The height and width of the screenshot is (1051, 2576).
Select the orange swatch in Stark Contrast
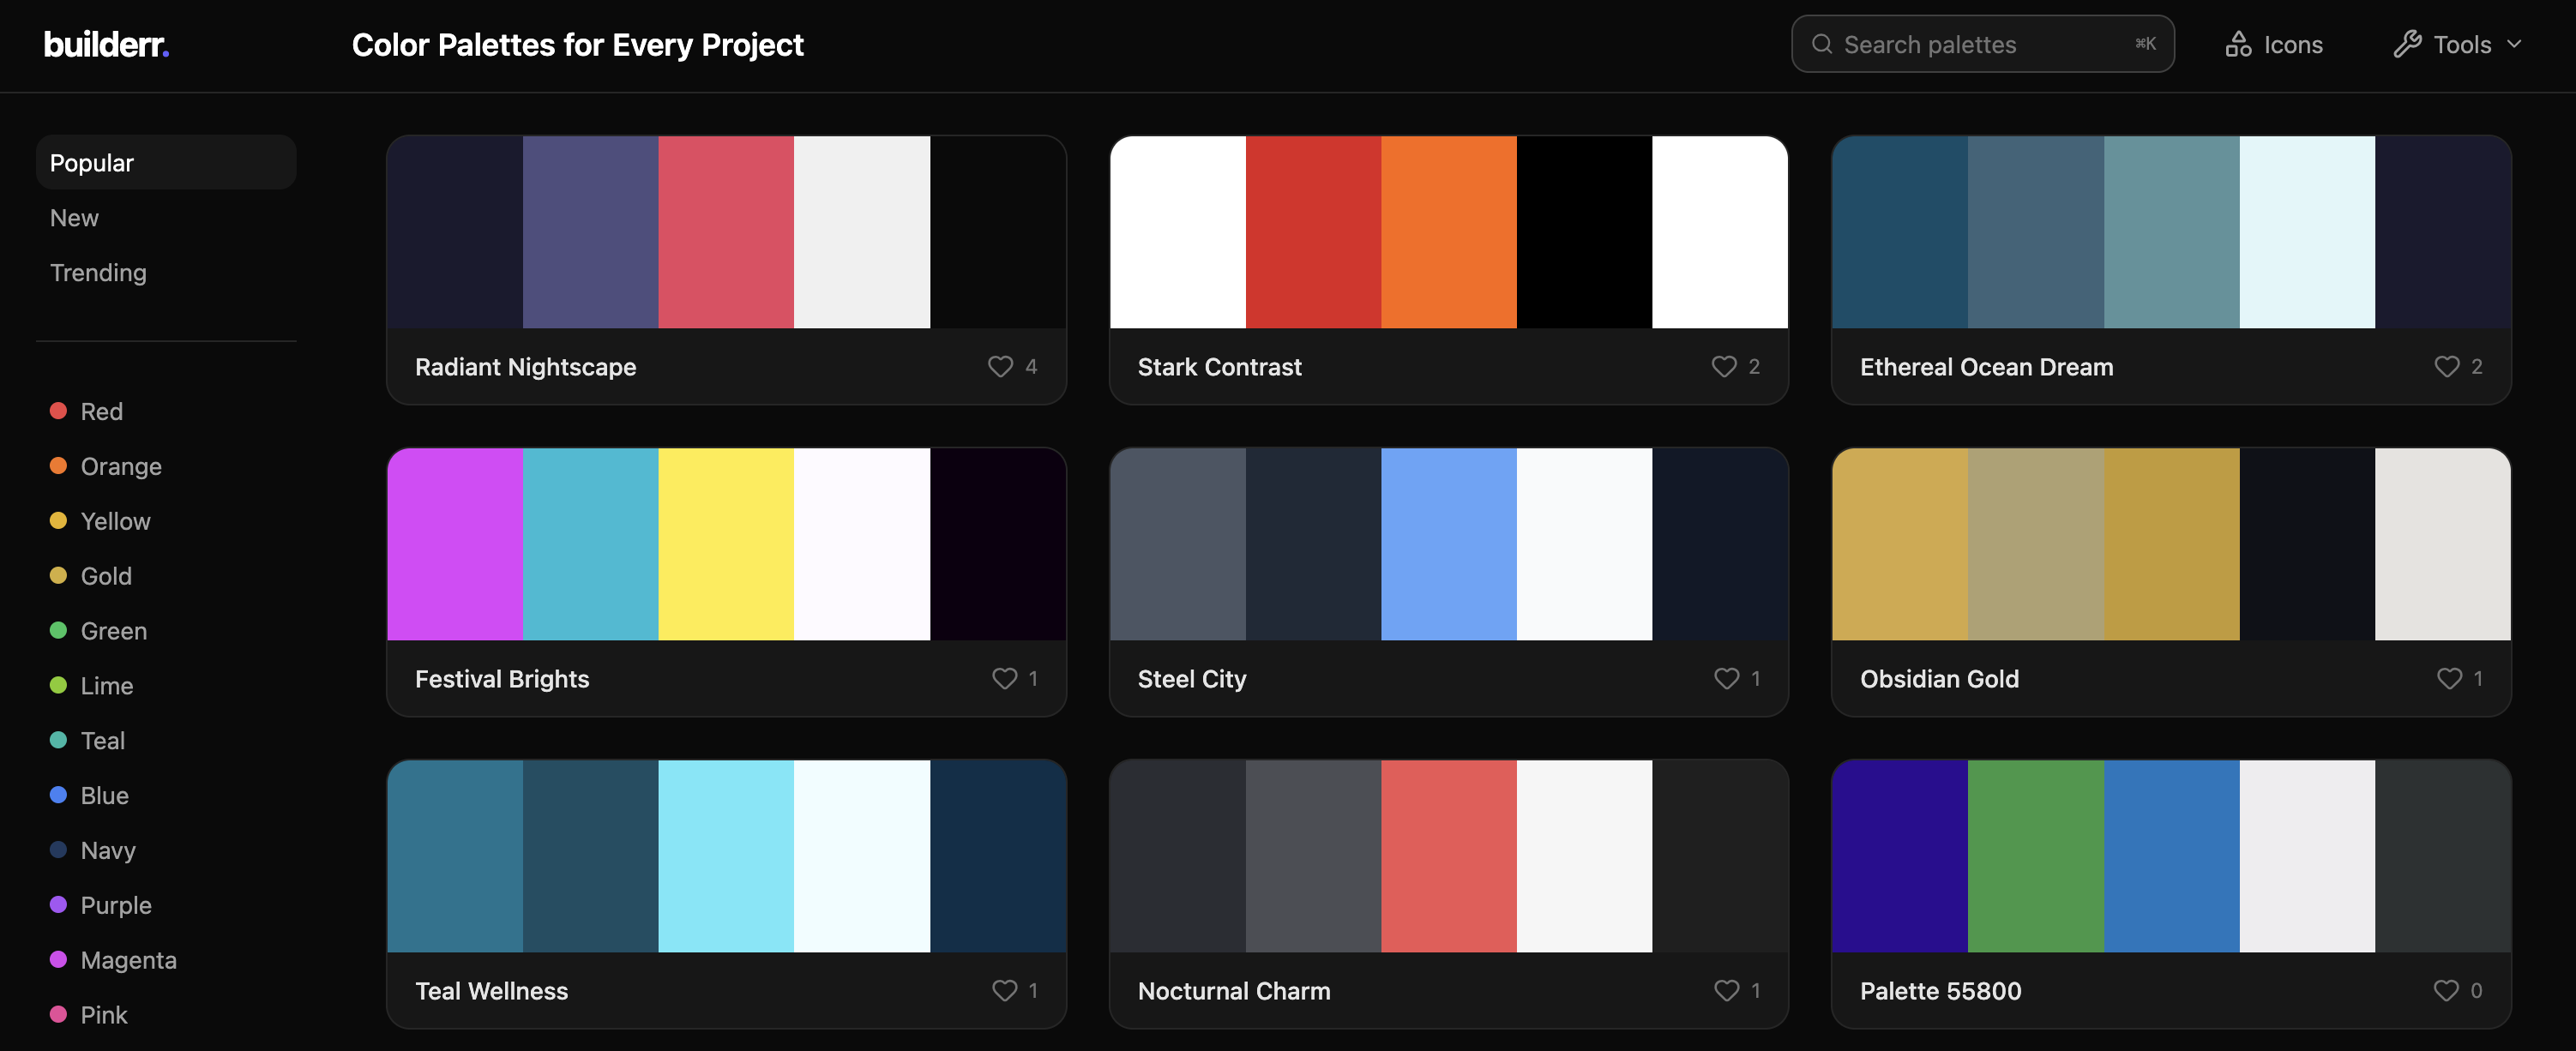pos(1448,231)
